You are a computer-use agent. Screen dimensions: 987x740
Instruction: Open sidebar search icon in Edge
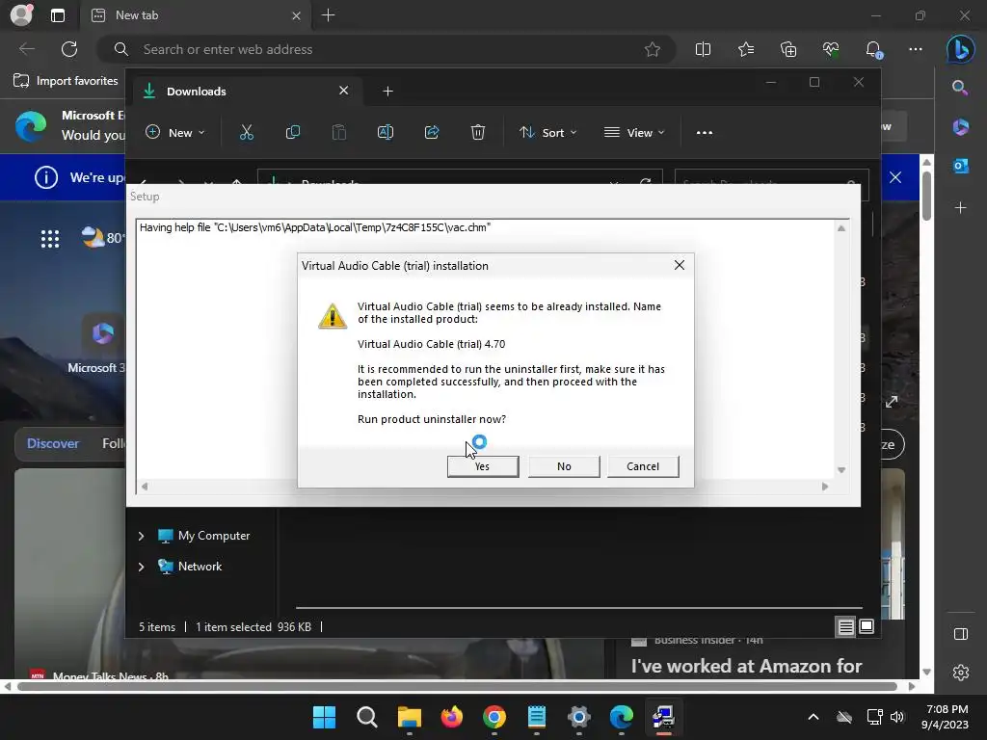pos(960,88)
